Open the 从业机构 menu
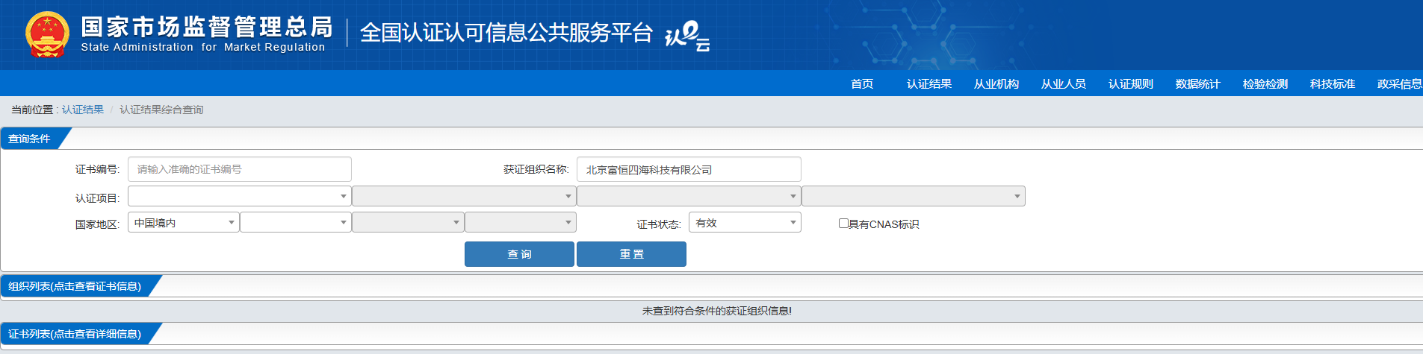 (x=996, y=83)
